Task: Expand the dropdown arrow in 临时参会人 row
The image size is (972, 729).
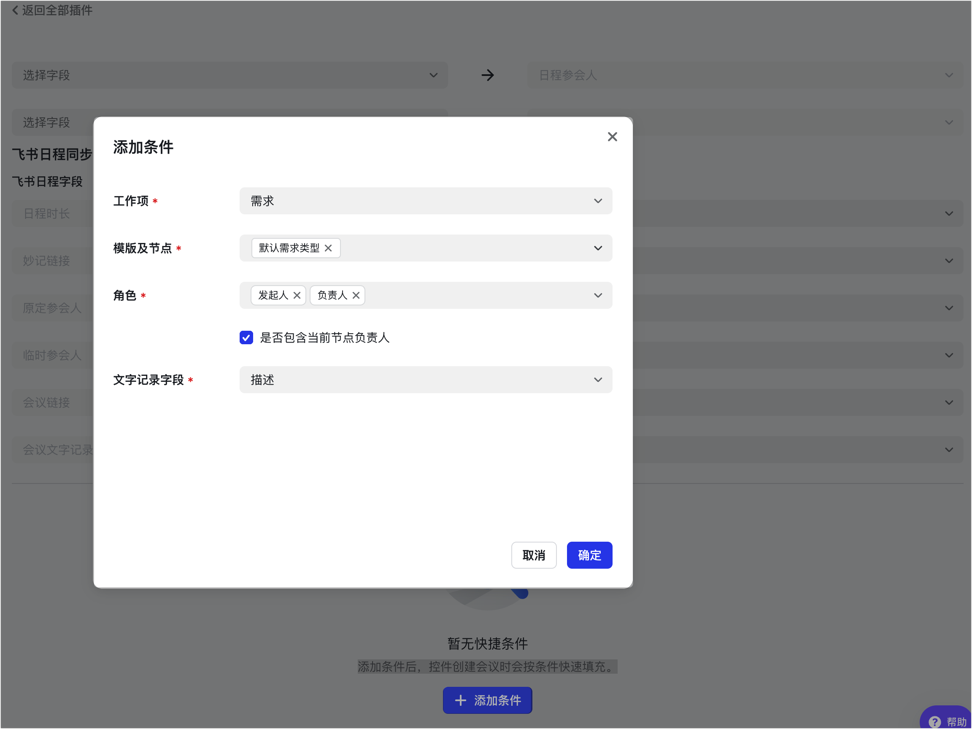Action: coord(949,355)
